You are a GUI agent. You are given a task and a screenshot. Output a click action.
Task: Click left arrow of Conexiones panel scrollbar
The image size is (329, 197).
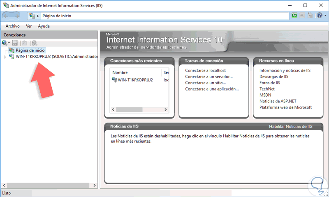(4, 185)
